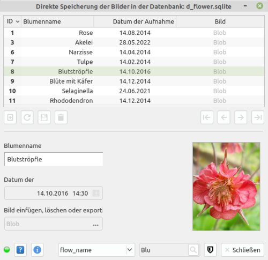The width and height of the screenshot is (268, 260).
Task: Click the Blob cell in Rose row
Action: 220,33
